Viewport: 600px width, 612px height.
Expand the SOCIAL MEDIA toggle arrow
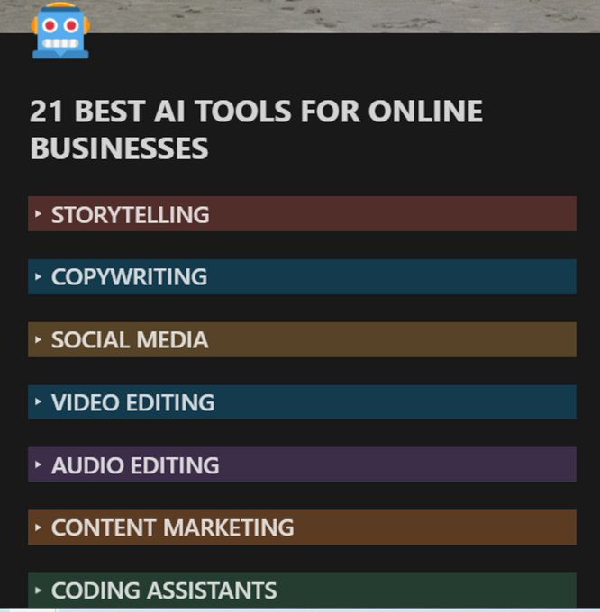coord(38,339)
